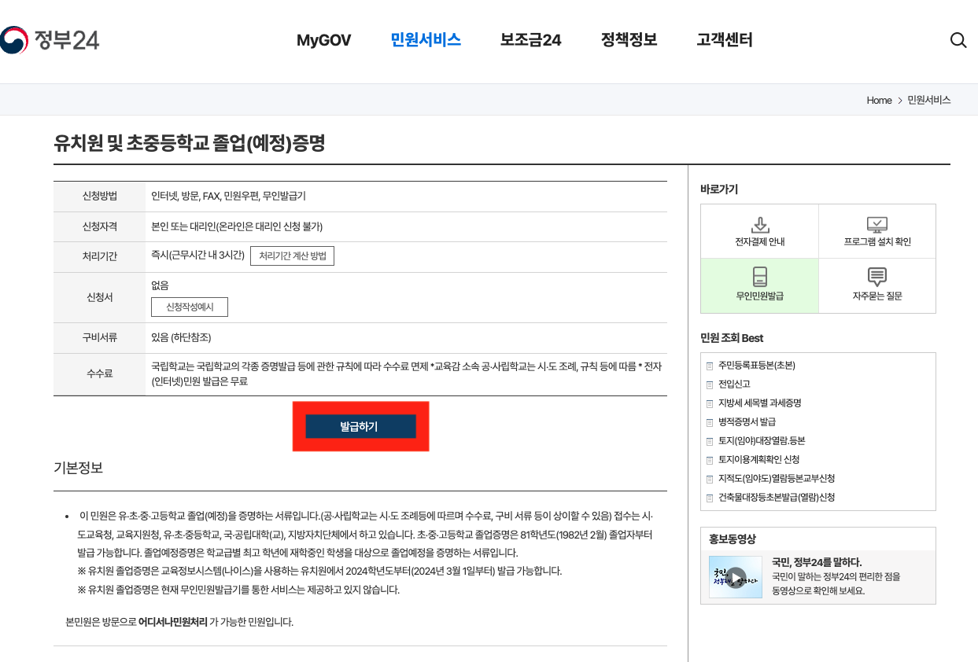This screenshot has width=978, height=662.
Task: Click the 전자결제 안내 download icon
Action: tap(759, 223)
